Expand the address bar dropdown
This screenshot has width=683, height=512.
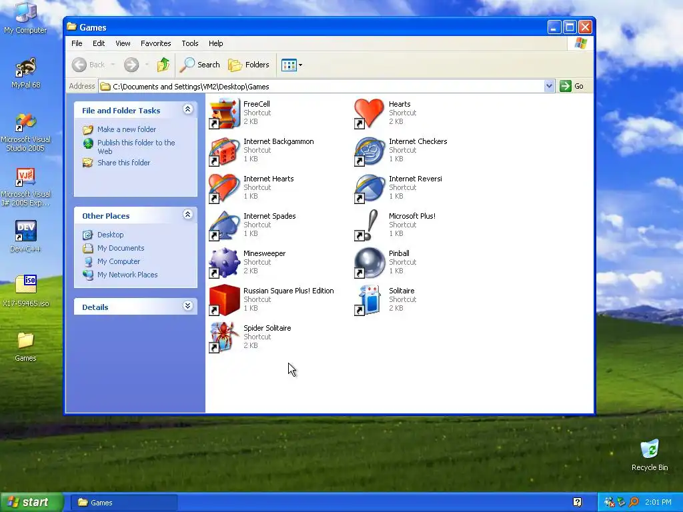coord(549,86)
